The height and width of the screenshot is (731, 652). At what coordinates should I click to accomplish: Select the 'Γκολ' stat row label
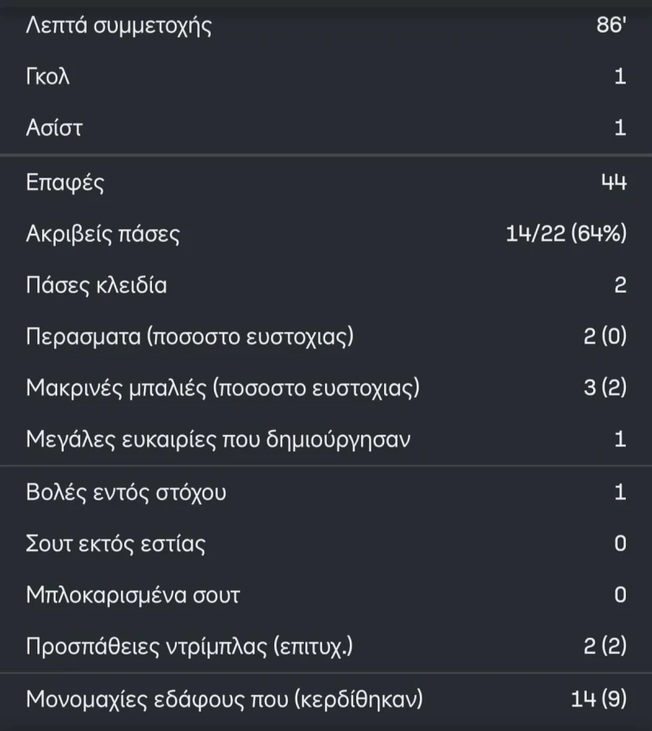48,77
